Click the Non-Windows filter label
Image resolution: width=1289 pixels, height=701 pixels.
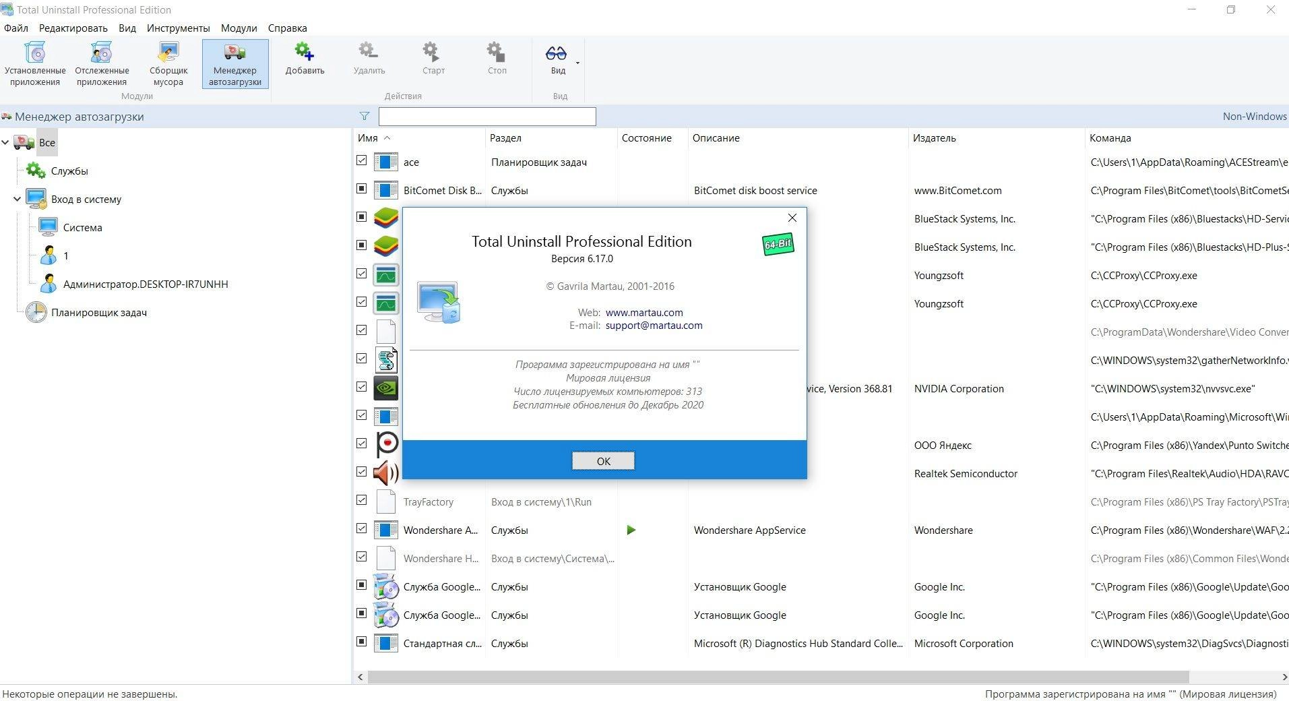(x=1255, y=116)
